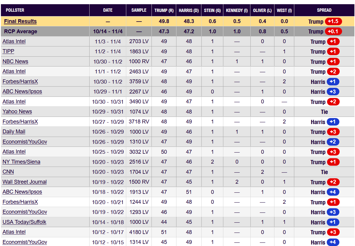Image resolution: width=355 pixels, height=246 pixels.
Task: Click the DATE column header
Action: pos(108,10)
